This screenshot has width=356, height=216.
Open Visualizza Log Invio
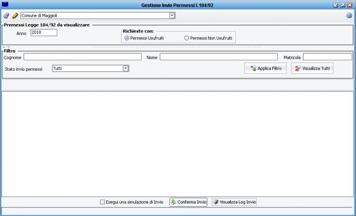click(234, 202)
